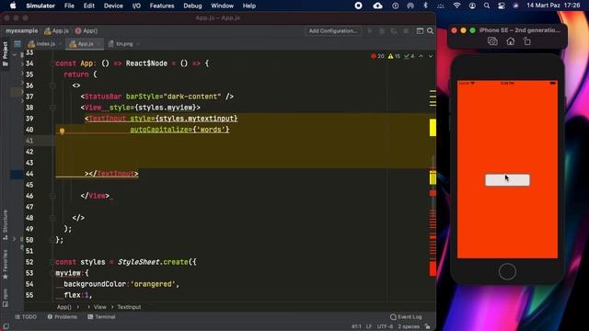589x331 pixels.
Task: Click the fold marker on line 48
Action: coord(52,218)
